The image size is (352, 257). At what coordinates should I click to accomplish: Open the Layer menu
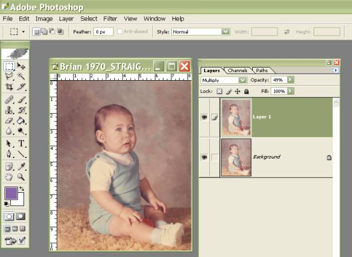pos(67,18)
